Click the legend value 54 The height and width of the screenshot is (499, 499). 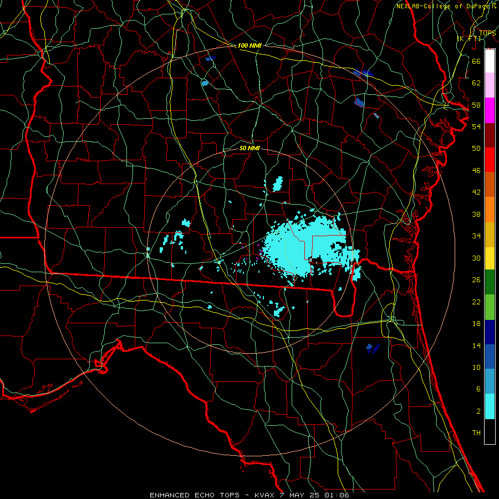point(476,126)
